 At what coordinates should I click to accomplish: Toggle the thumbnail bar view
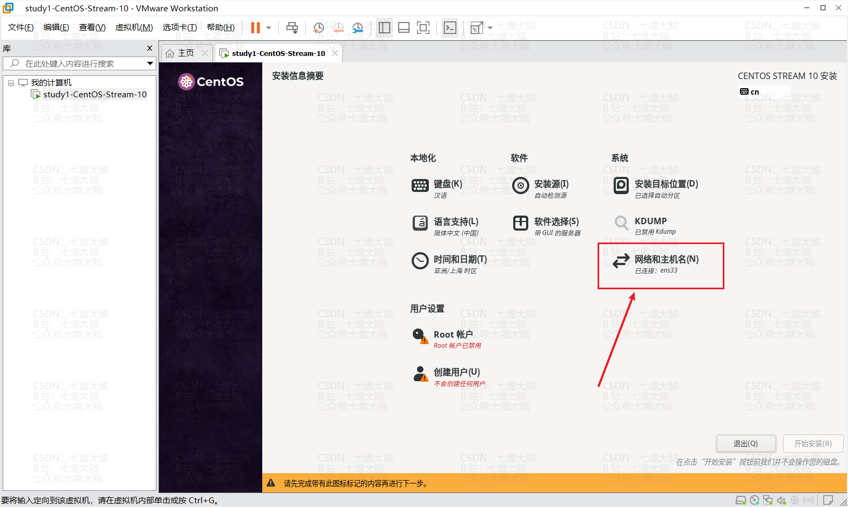click(x=404, y=27)
